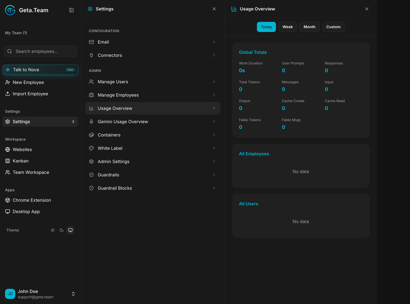Expand the White Label chevron
The image size is (410, 304).
tap(214, 148)
